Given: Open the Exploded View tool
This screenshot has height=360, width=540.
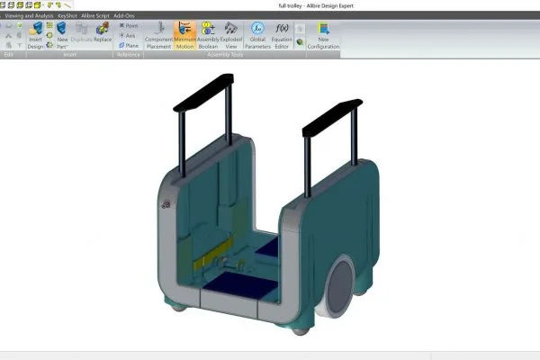Looking at the screenshot, I should coord(231,35).
